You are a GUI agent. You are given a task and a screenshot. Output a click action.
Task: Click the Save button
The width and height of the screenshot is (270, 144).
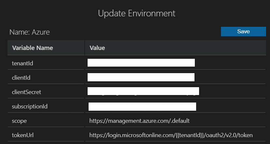[x=243, y=31]
